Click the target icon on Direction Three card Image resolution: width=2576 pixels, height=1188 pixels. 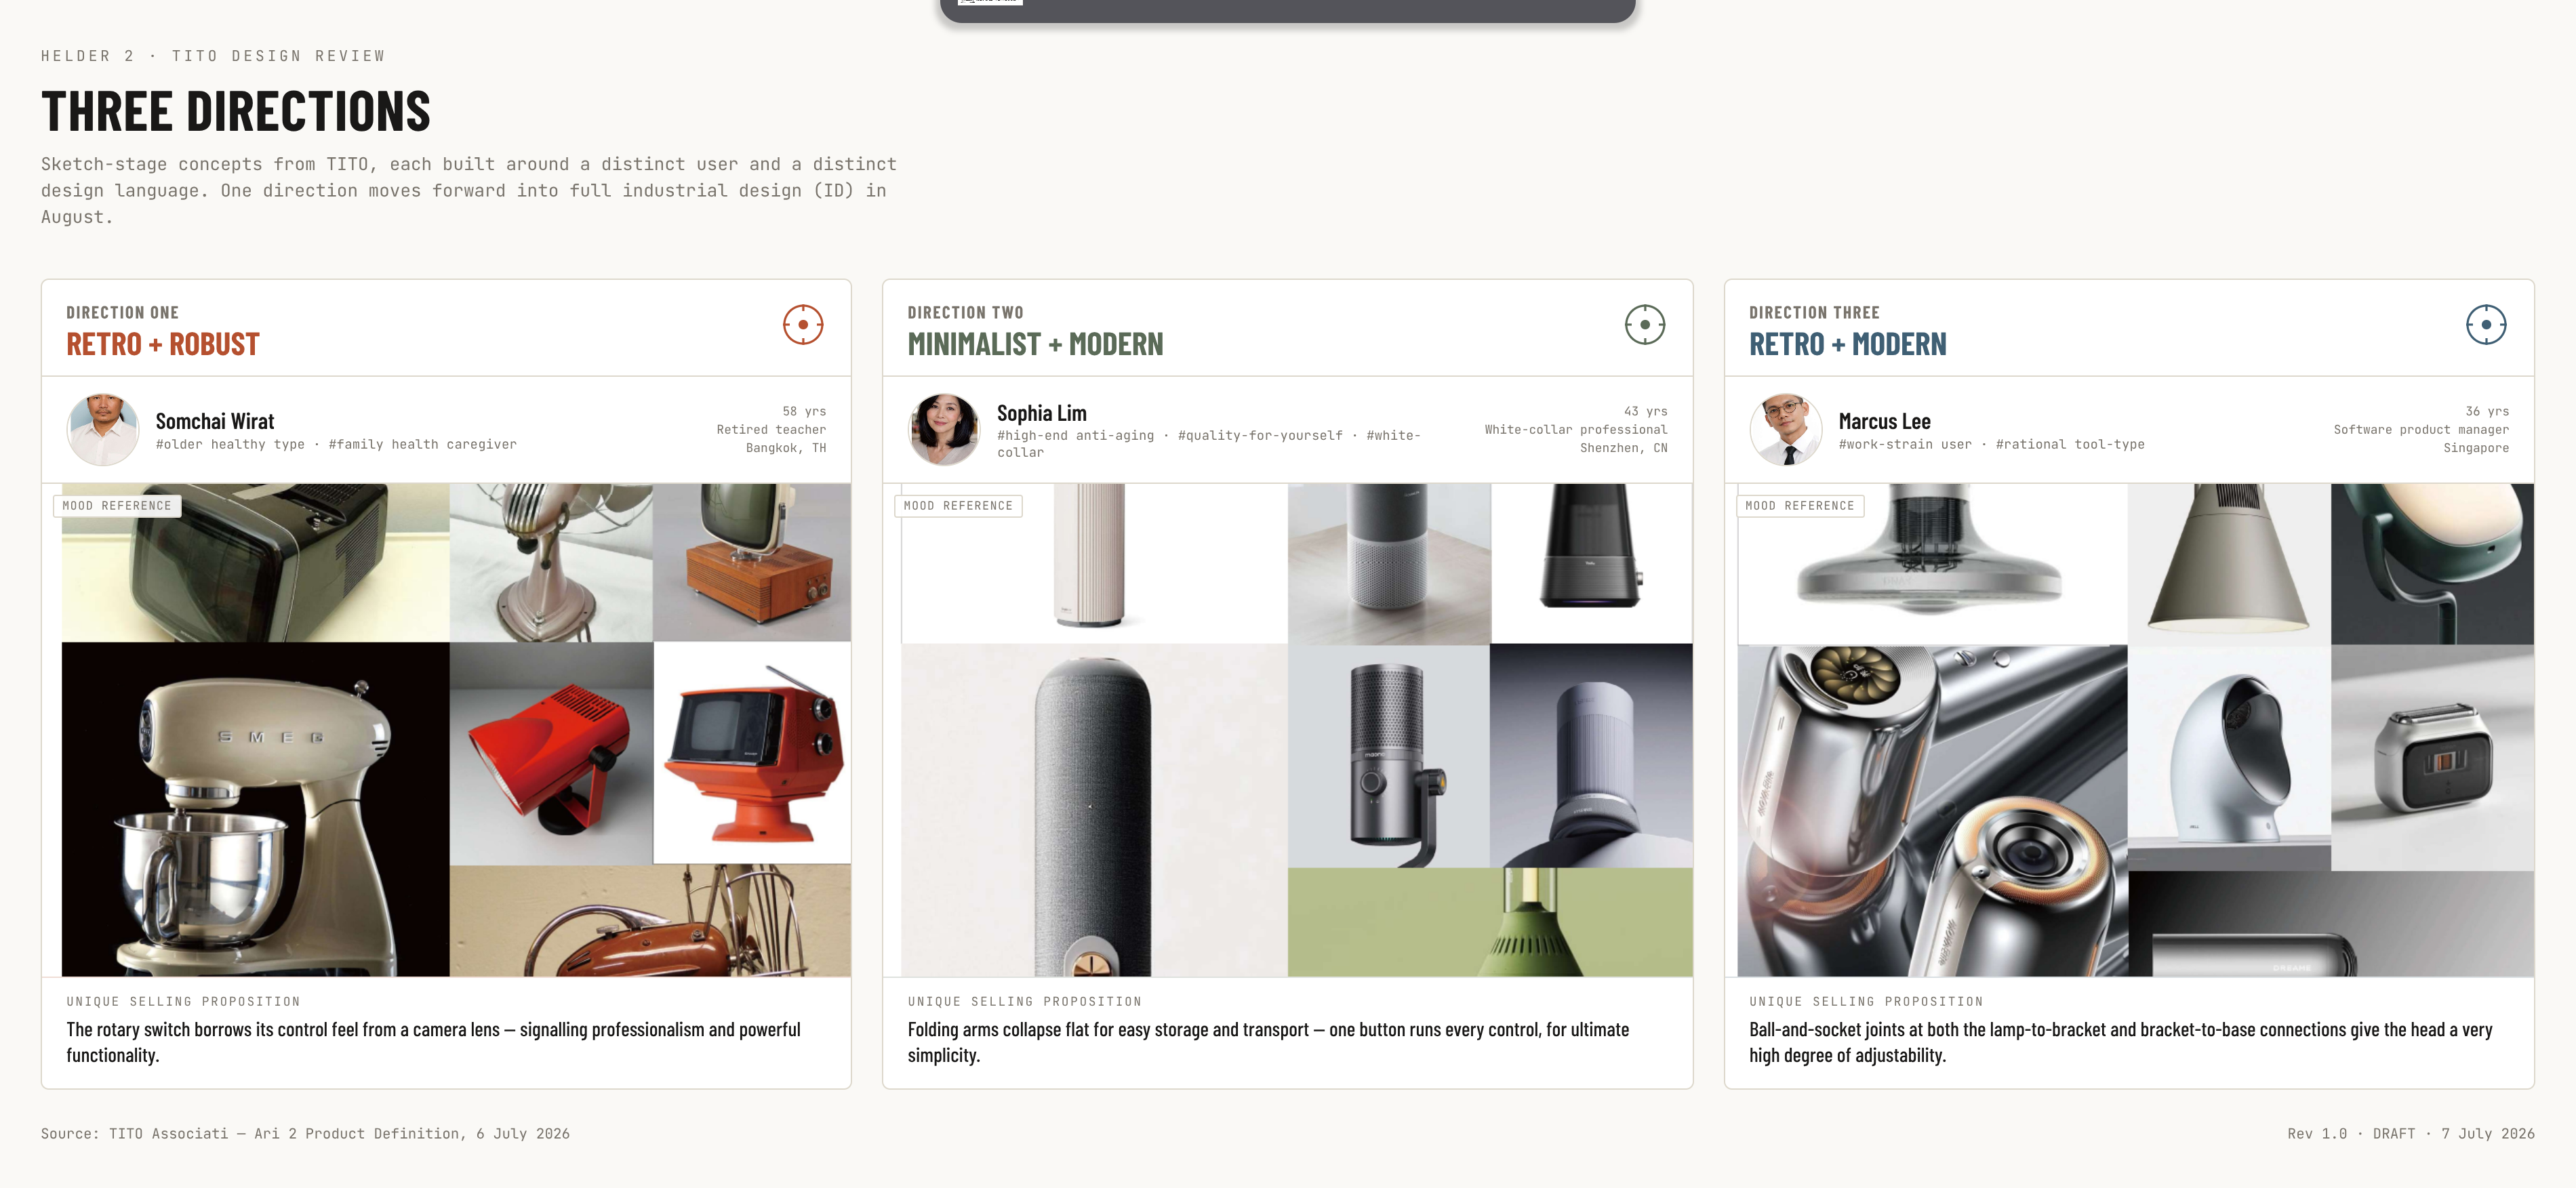2485,325
